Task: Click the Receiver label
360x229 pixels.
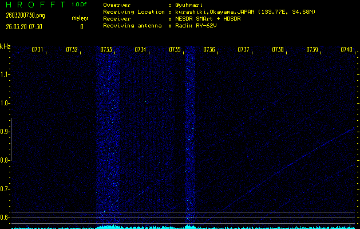Action: 117,19
